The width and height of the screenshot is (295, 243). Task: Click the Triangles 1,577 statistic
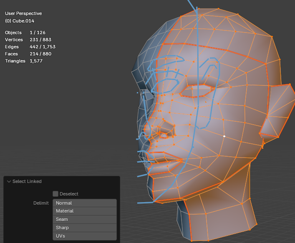pyautogui.click(x=24, y=61)
